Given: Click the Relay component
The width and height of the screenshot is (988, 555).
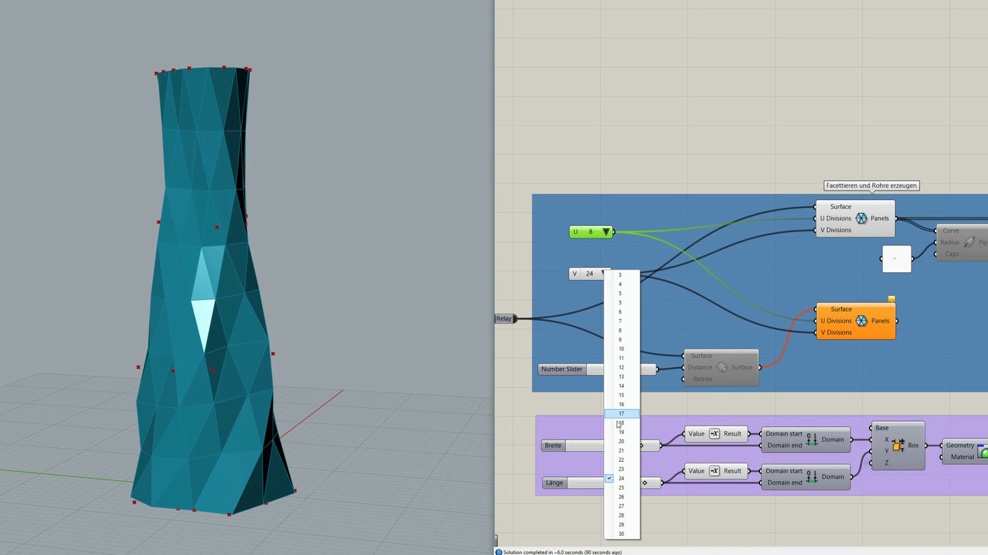Looking at the screenshot, I should [506, 319].
